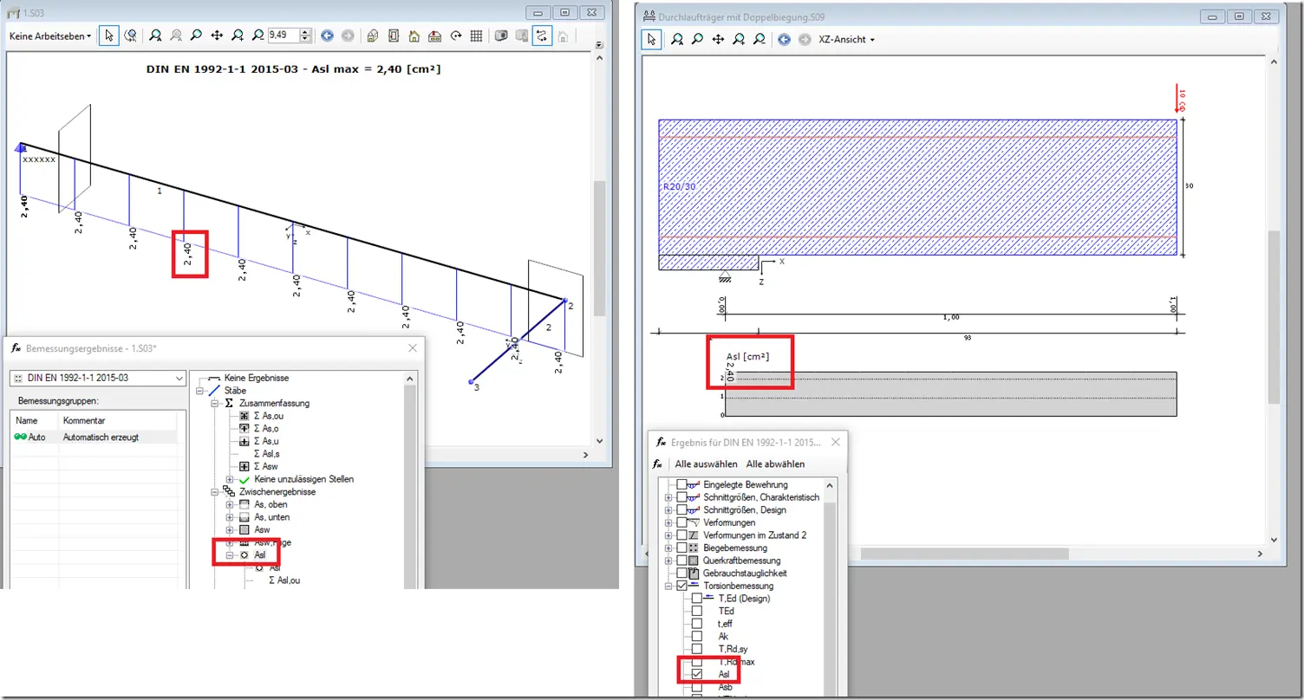
Task: Collapse the Stäbe tree node
Action: (x=200, y=391)
